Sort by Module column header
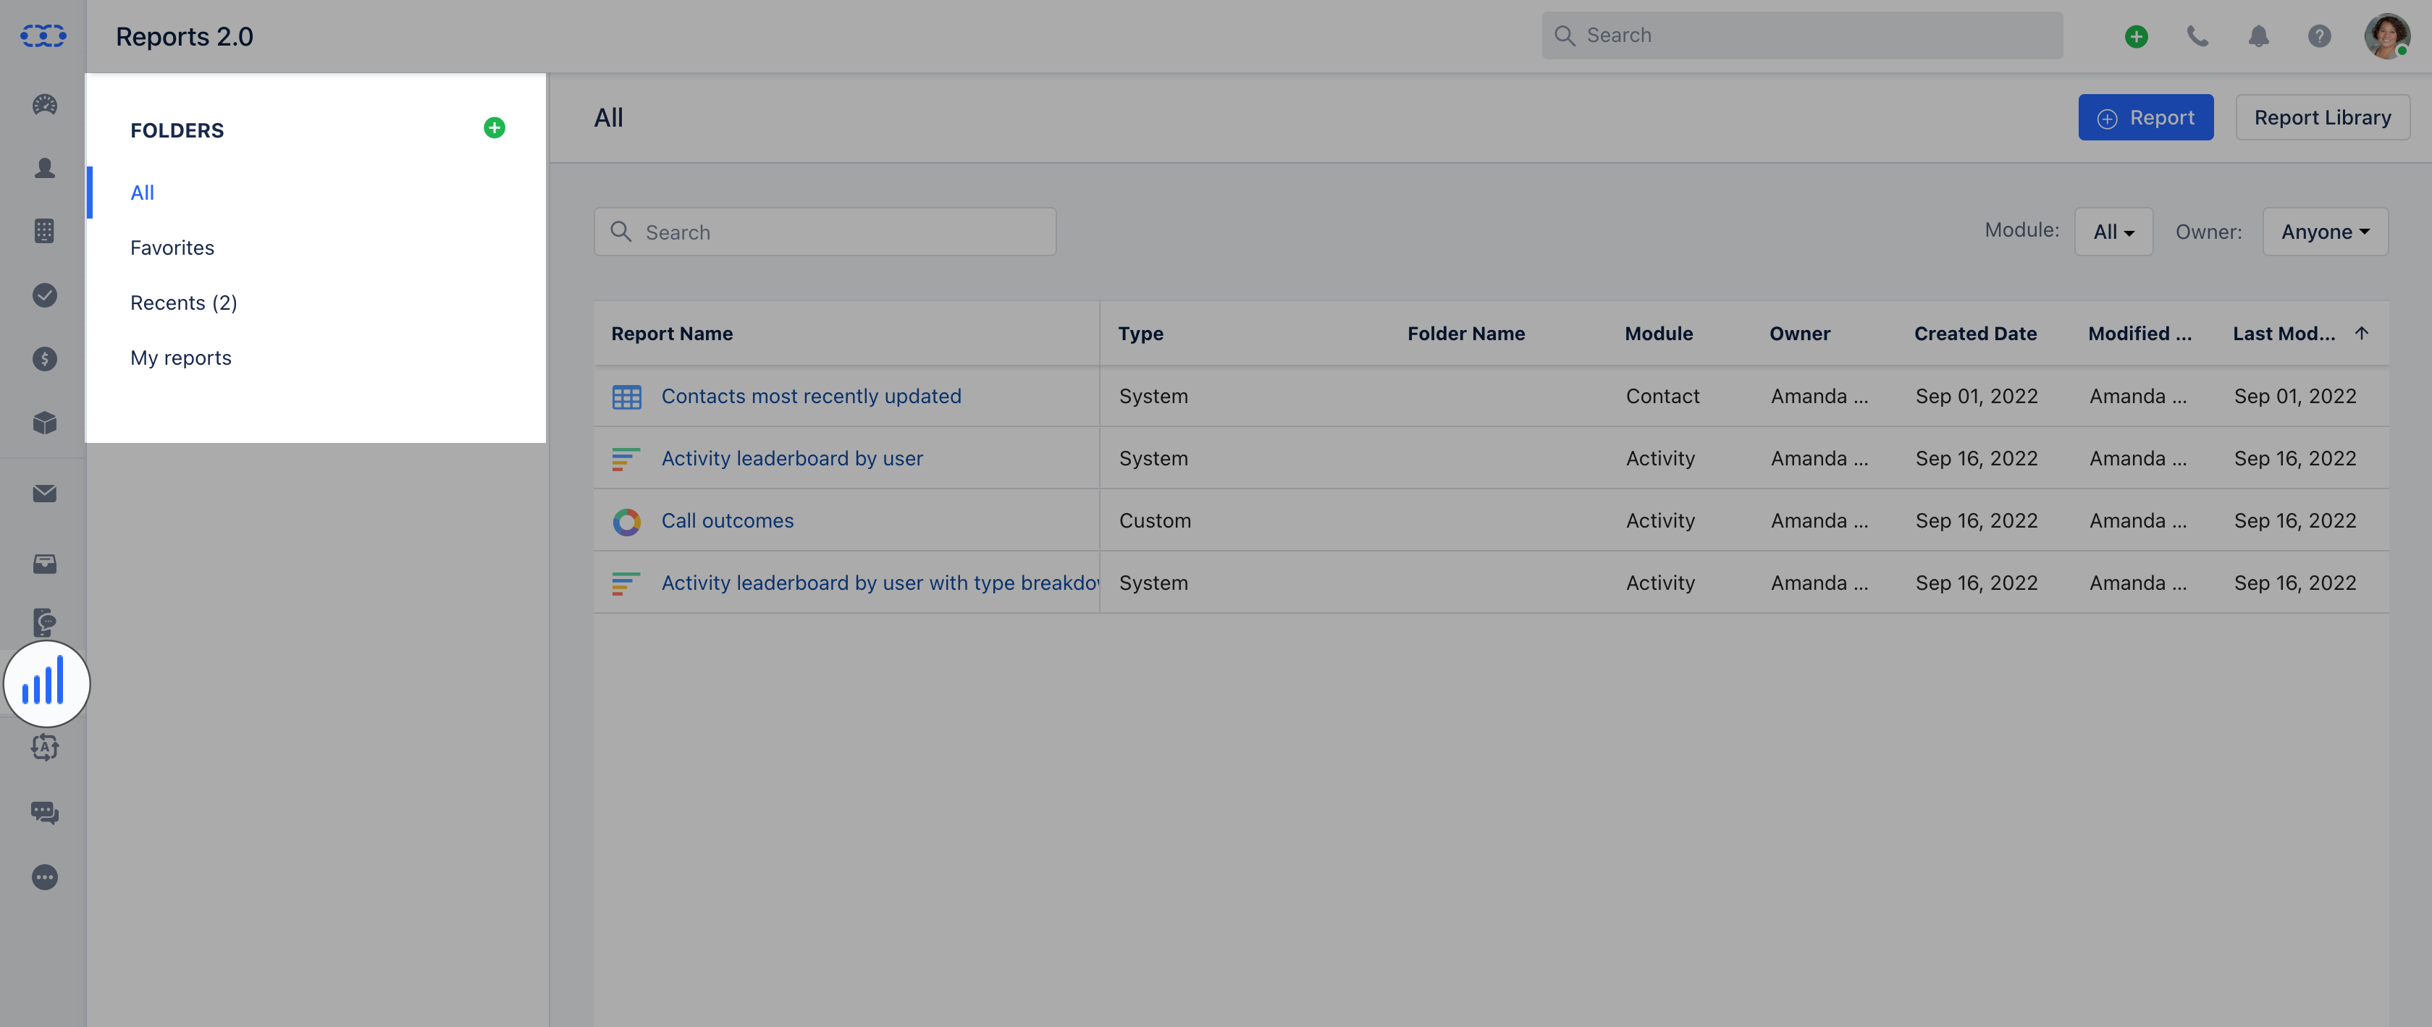The image size is (2432, 1027). [1658, 333]
